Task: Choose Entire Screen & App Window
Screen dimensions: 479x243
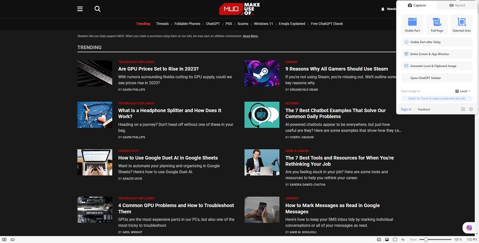Action: point(437,54)
